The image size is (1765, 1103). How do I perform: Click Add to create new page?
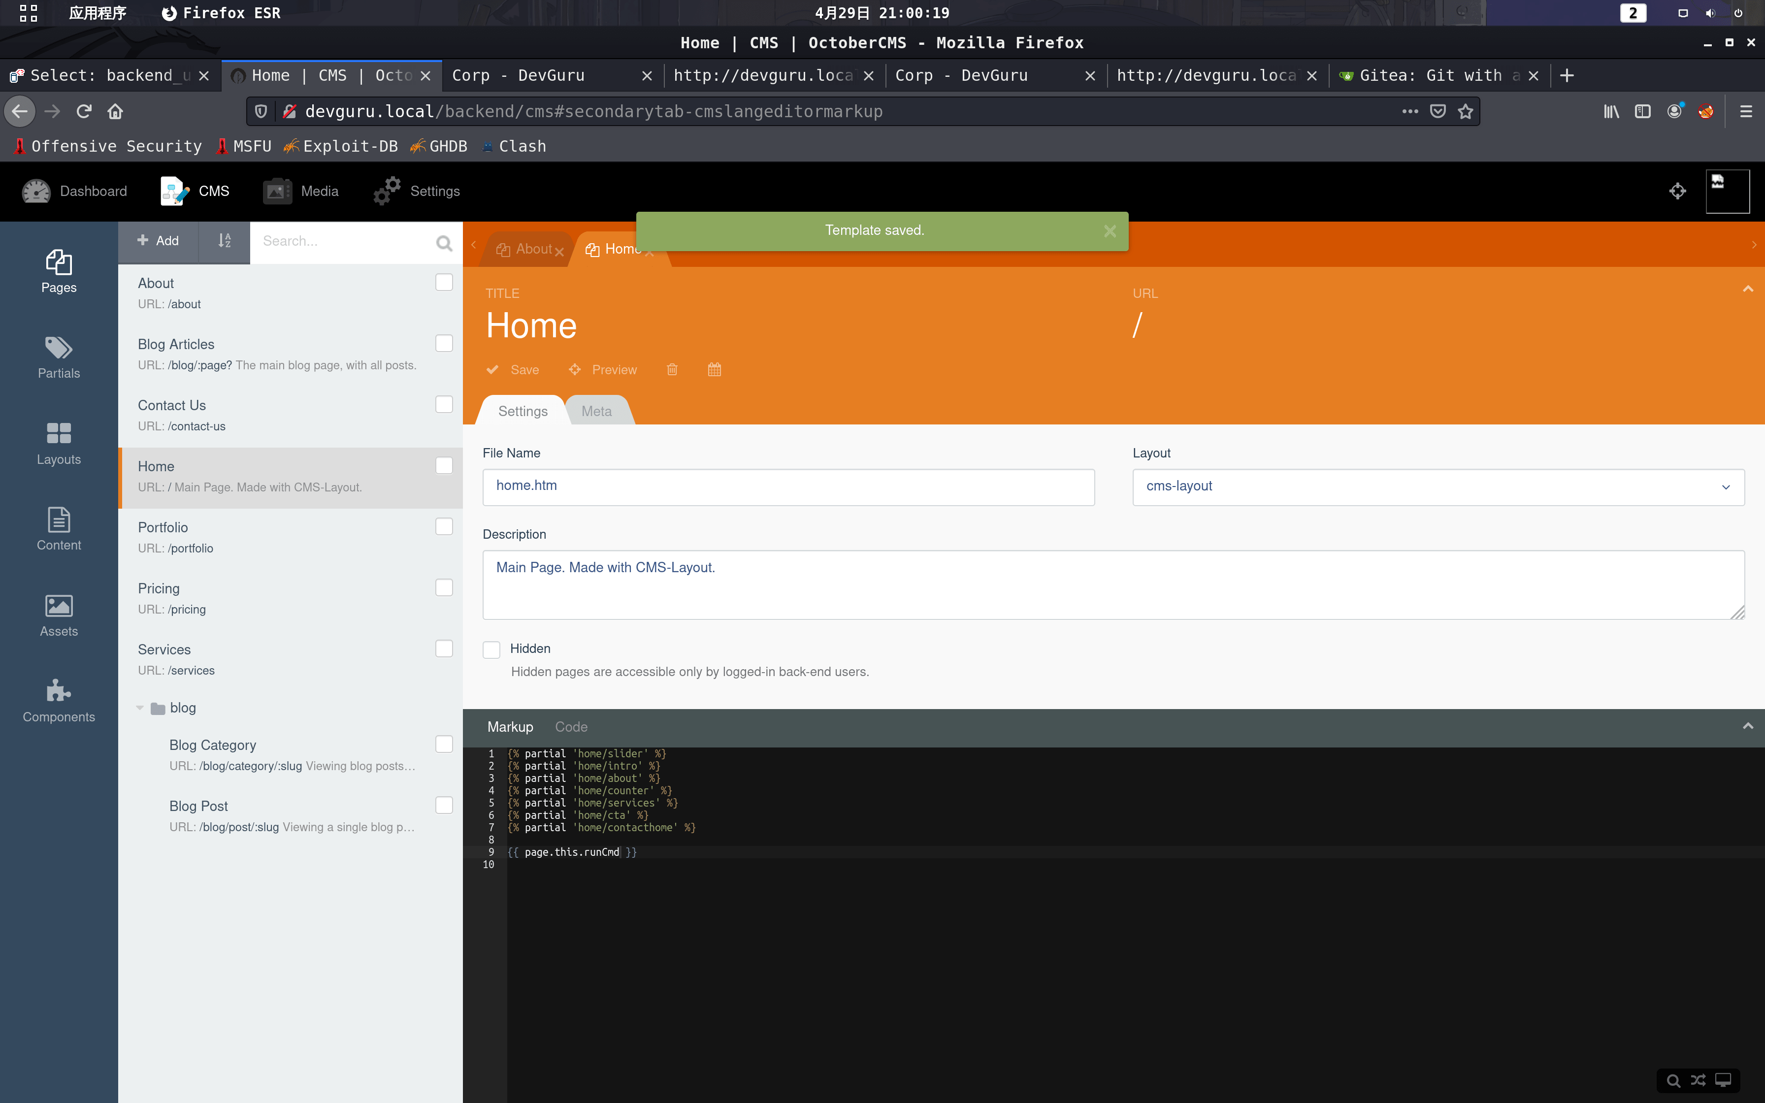coord(158,241)
